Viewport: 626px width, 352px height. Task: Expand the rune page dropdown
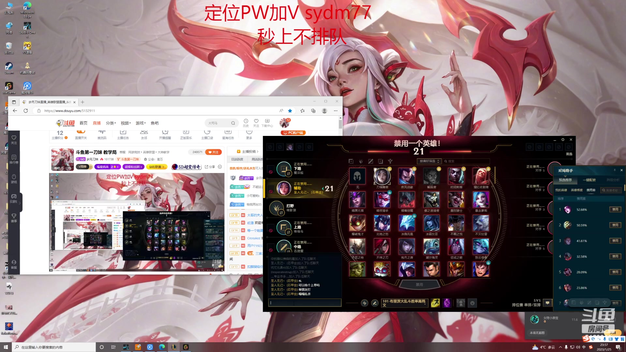pos(404,303)
